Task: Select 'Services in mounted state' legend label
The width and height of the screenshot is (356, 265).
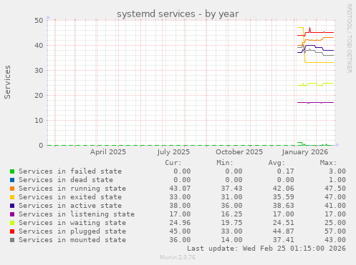Action: pyautogui.click(x=72, y=240)
